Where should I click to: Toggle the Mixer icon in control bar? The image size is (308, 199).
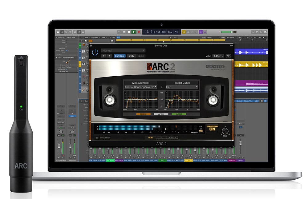coord(79,32)
